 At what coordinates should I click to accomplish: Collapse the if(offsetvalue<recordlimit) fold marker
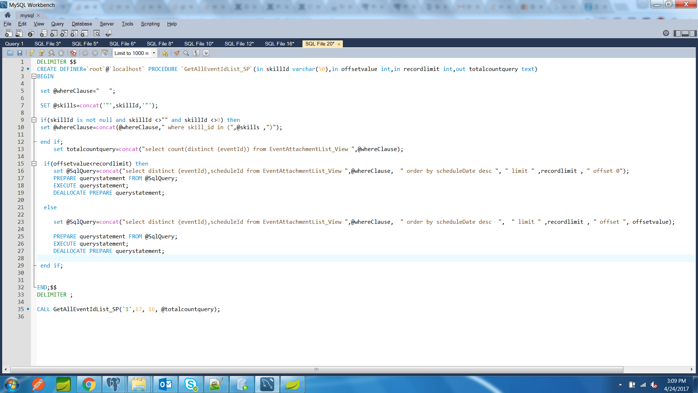tap(34, 164)
